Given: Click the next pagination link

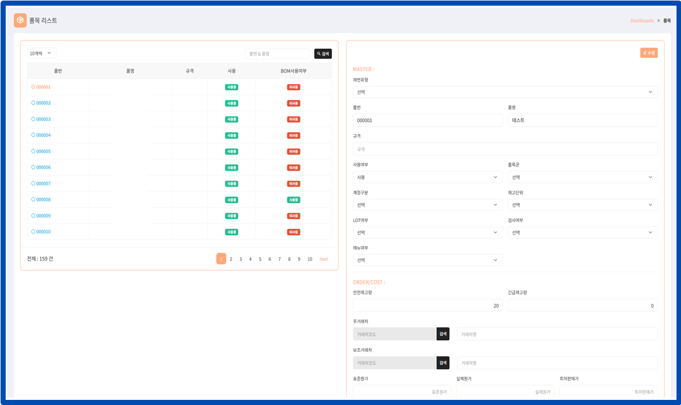Looking at the screenshot, I should [324, 259].
